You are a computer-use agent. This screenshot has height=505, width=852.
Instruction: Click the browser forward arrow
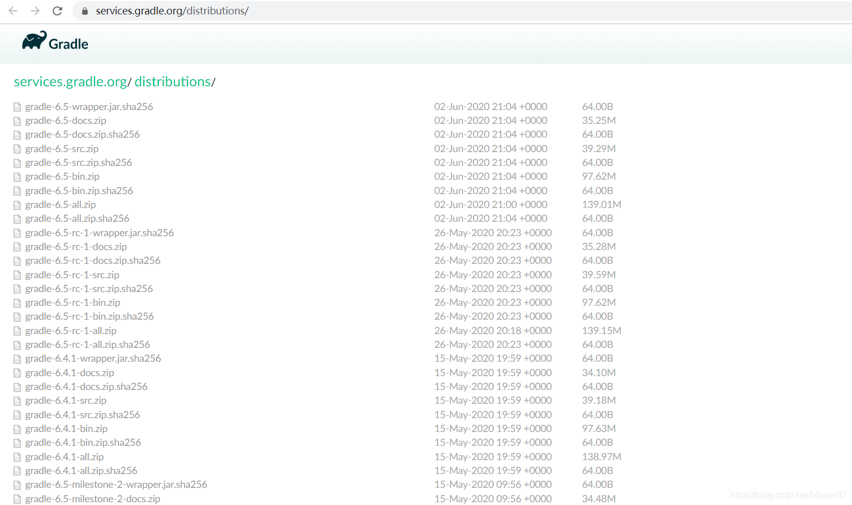[x=35, y=11]
